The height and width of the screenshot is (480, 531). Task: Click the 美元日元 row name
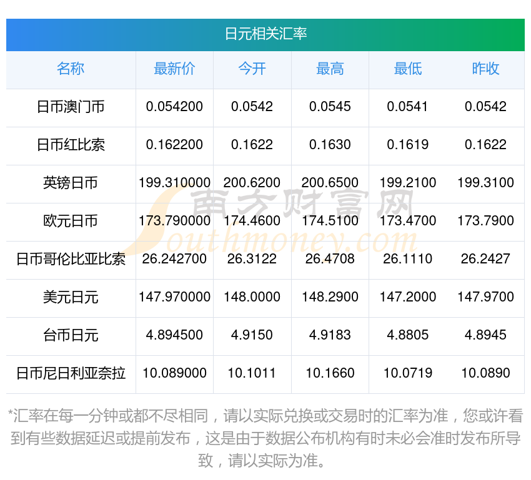71,297
